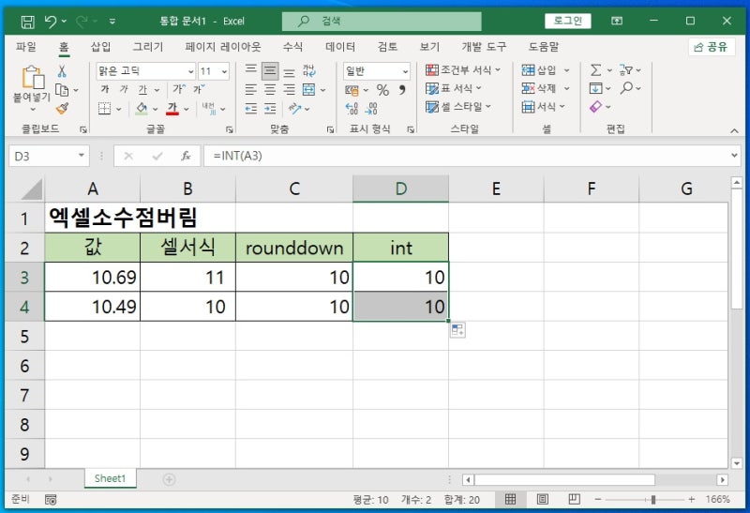This screenshot has width=750, height=513.
Task: Click Decrease Decimal icon
Action: (x=371, y=109)
